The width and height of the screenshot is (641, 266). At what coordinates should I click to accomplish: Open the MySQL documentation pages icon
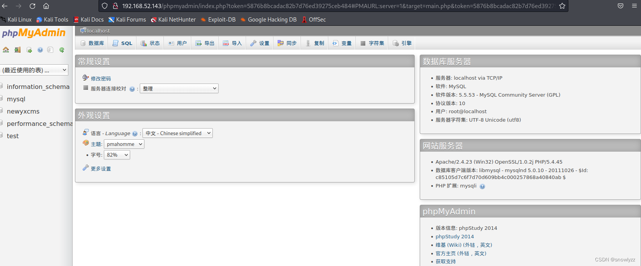[50, 50]
